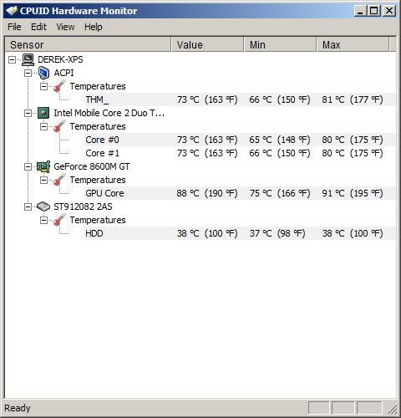Click thermometer icon under GeForce 8600M GT

(x=59, y=180)
